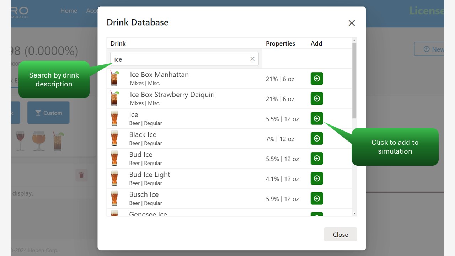This screenshot has height=256, width=455.
Task: Add Busch Ice to simulation
Action: point(317,198)
